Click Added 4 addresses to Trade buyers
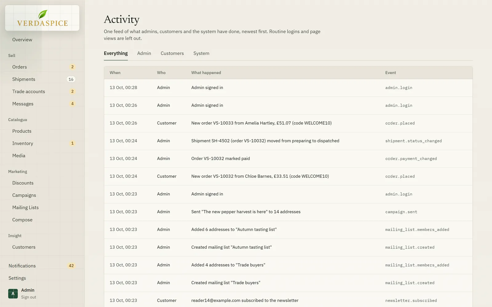The width and height of the screenshot is (492, 307). coord(288,265)
